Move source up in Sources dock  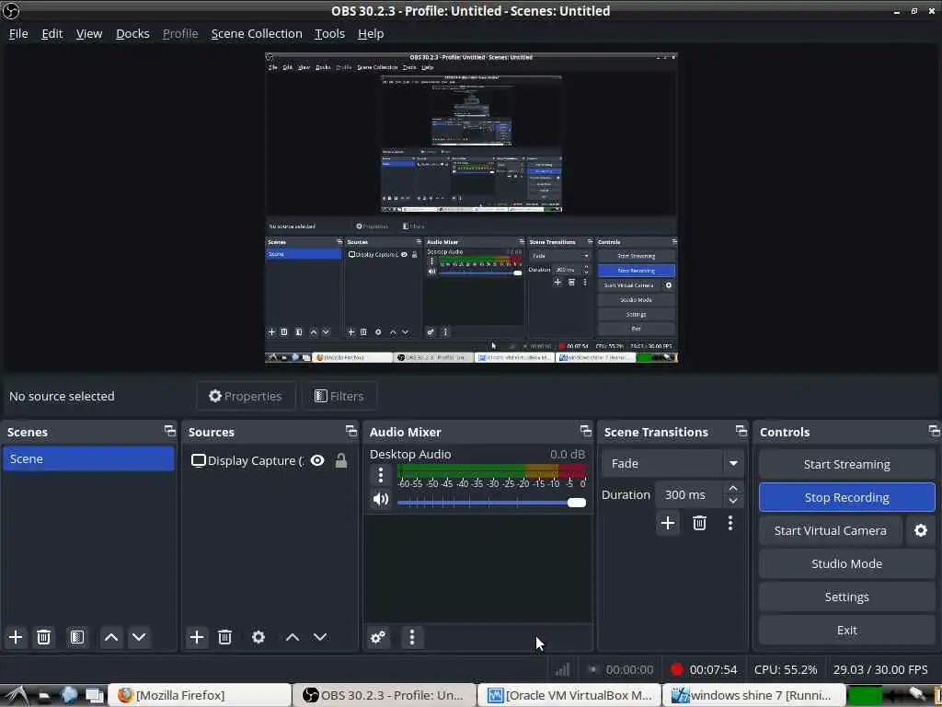[293, 637]
